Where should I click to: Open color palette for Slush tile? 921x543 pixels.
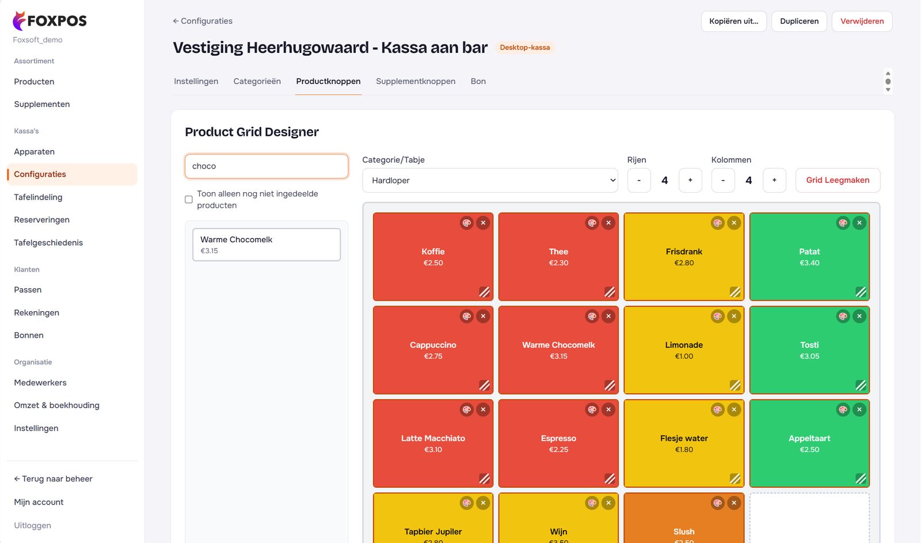[x=718, y=503]
